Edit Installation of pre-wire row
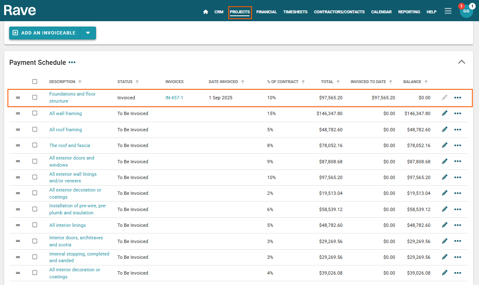 coord(444,209)
